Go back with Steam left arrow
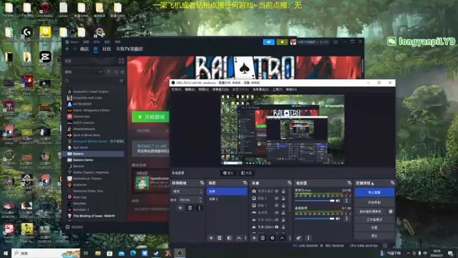The height and width of the screenshot is (258, 458). [68, 49]
